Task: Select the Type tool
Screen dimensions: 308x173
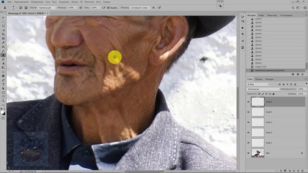Action: click(x=3, y=85)
